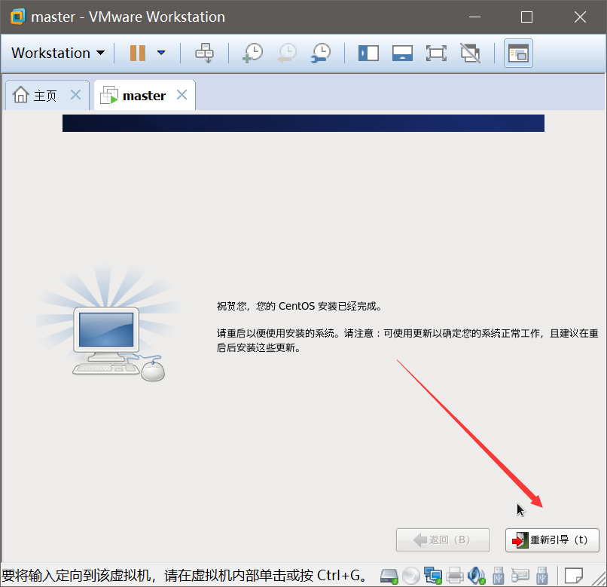Click the printer status icon

point(455,576)
